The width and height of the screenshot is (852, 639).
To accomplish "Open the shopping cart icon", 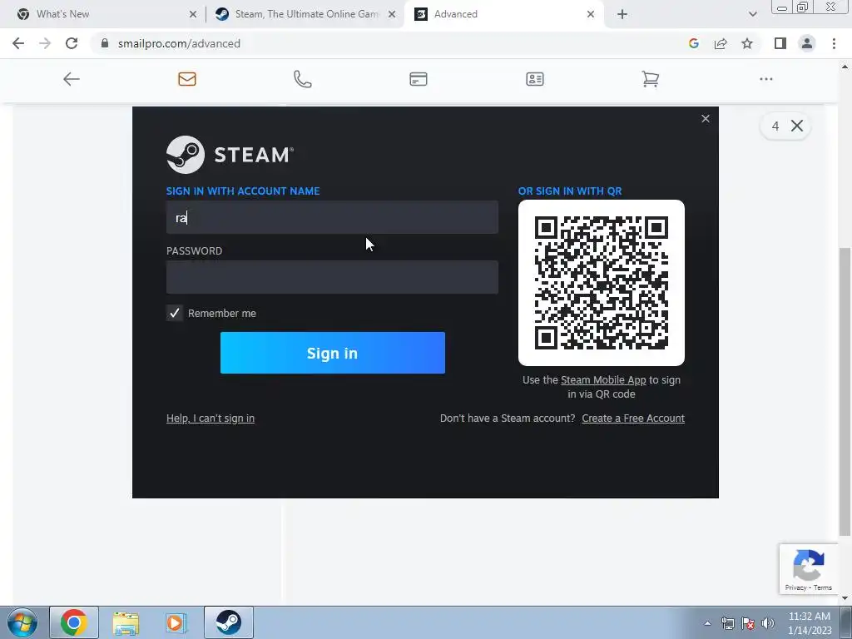I will (651, 79).
